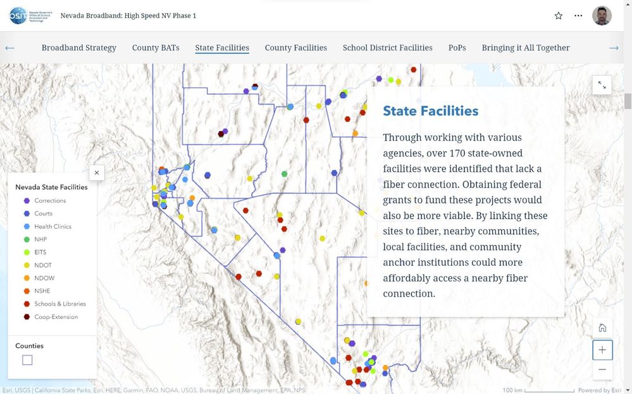Click the State Facilities panel heading
This screenshot has height=394, width=632.
[430, 110]
